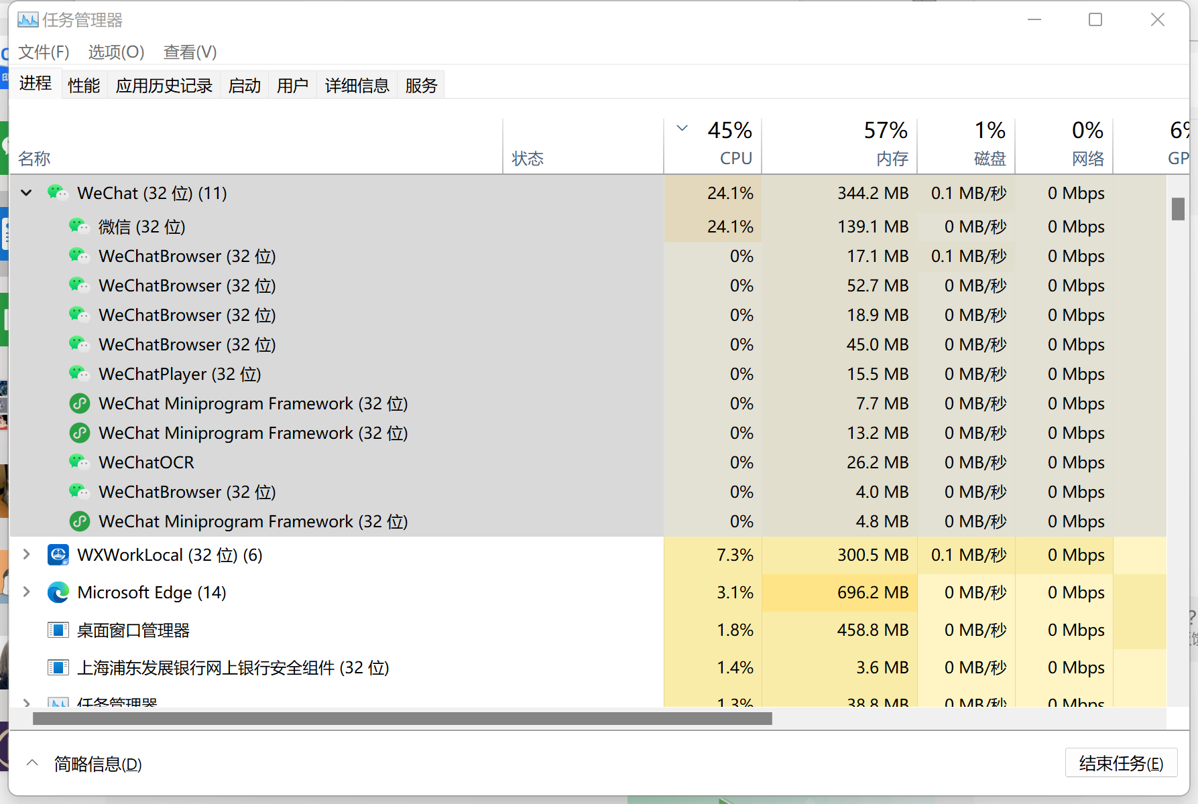Open the 用户 tab
Screen dimensions: 1198x804
[x=292, y=86]
